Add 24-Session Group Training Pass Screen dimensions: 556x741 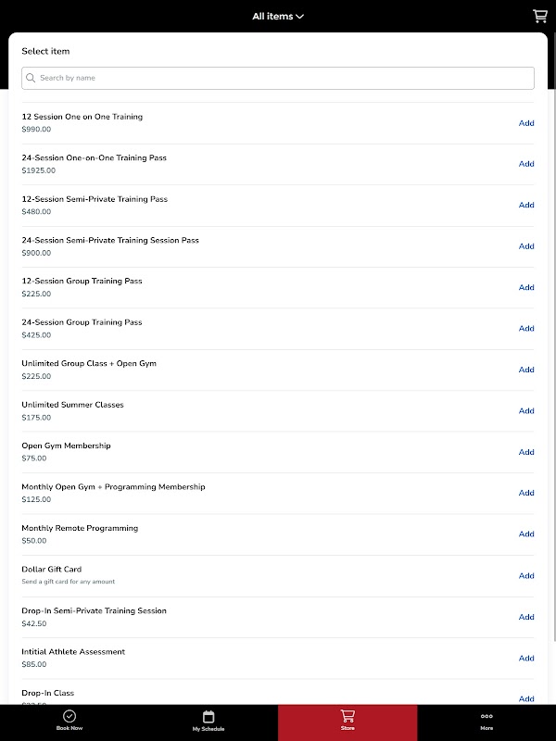tap(526, 328)
